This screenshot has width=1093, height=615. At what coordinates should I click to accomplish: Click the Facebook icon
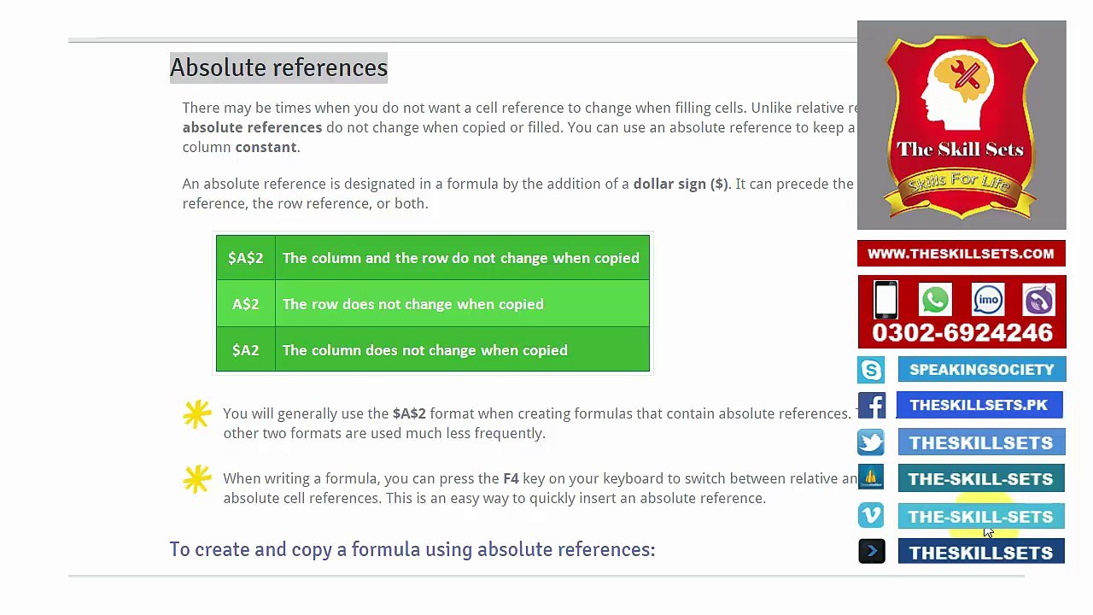coord(871,406)
